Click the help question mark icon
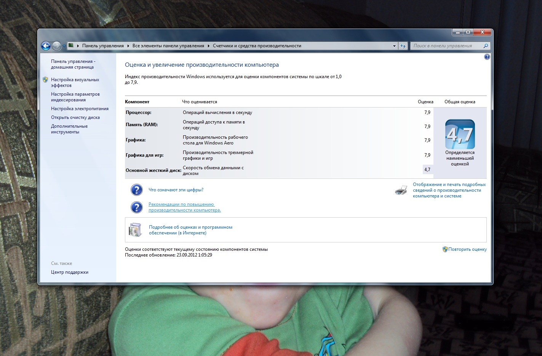Image resolution: width=542 pixels, height=356 pixels. 487,57
